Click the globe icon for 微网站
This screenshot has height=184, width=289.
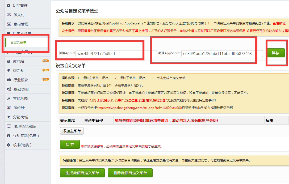click(9, 61)
